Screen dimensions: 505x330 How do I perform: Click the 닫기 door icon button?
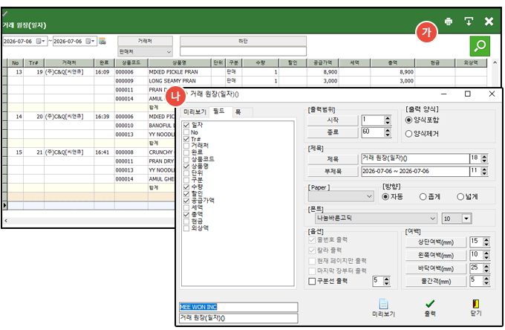(x=476, y=308)
